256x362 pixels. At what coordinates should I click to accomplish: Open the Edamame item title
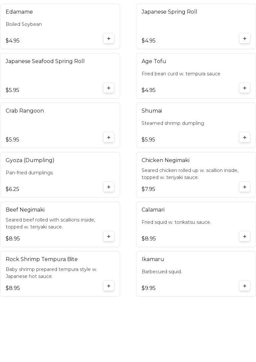coord(19,12)
